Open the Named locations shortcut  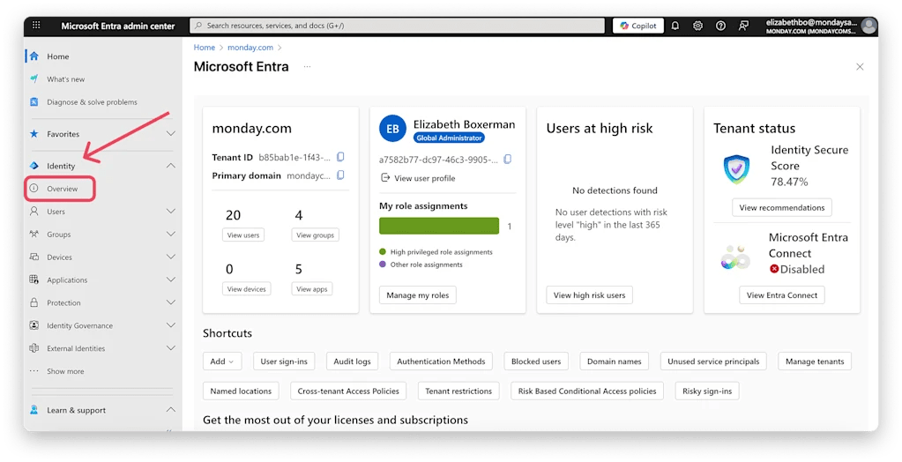(x=241, y=391)
